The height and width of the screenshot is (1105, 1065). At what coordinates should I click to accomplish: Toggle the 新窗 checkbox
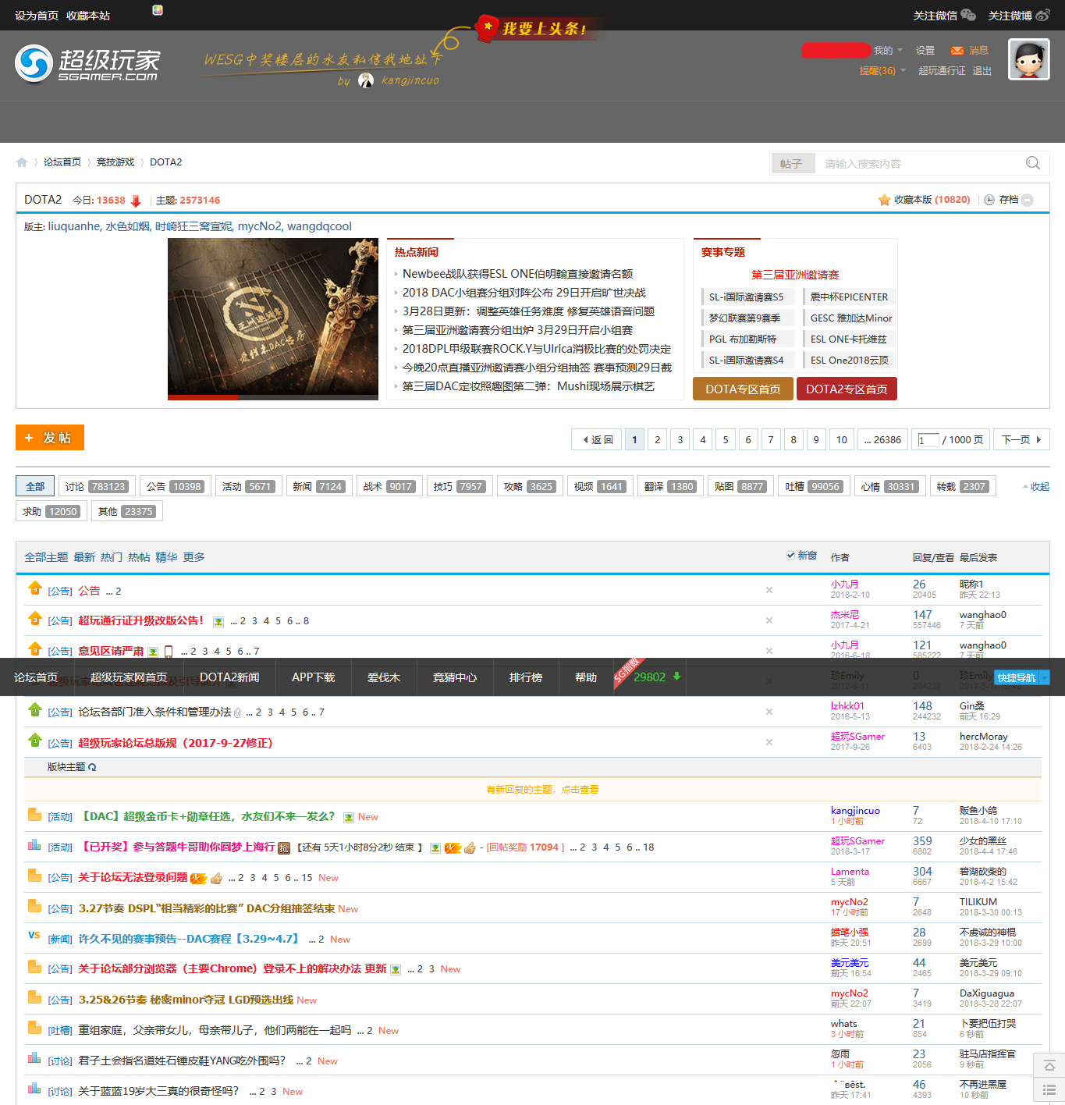click(x=790, y=556)
